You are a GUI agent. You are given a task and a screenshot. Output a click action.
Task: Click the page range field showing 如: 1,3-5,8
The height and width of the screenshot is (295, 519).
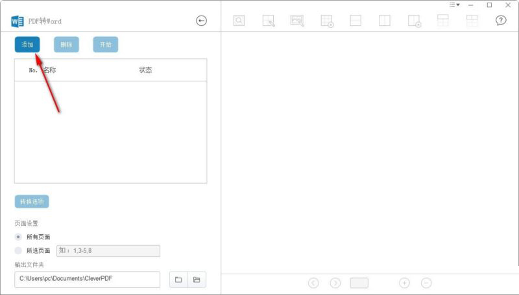tap(108, 251)
